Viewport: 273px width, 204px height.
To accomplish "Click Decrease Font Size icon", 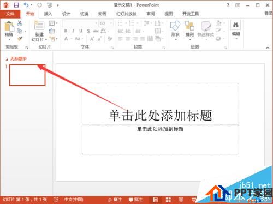I will point(100,39).
